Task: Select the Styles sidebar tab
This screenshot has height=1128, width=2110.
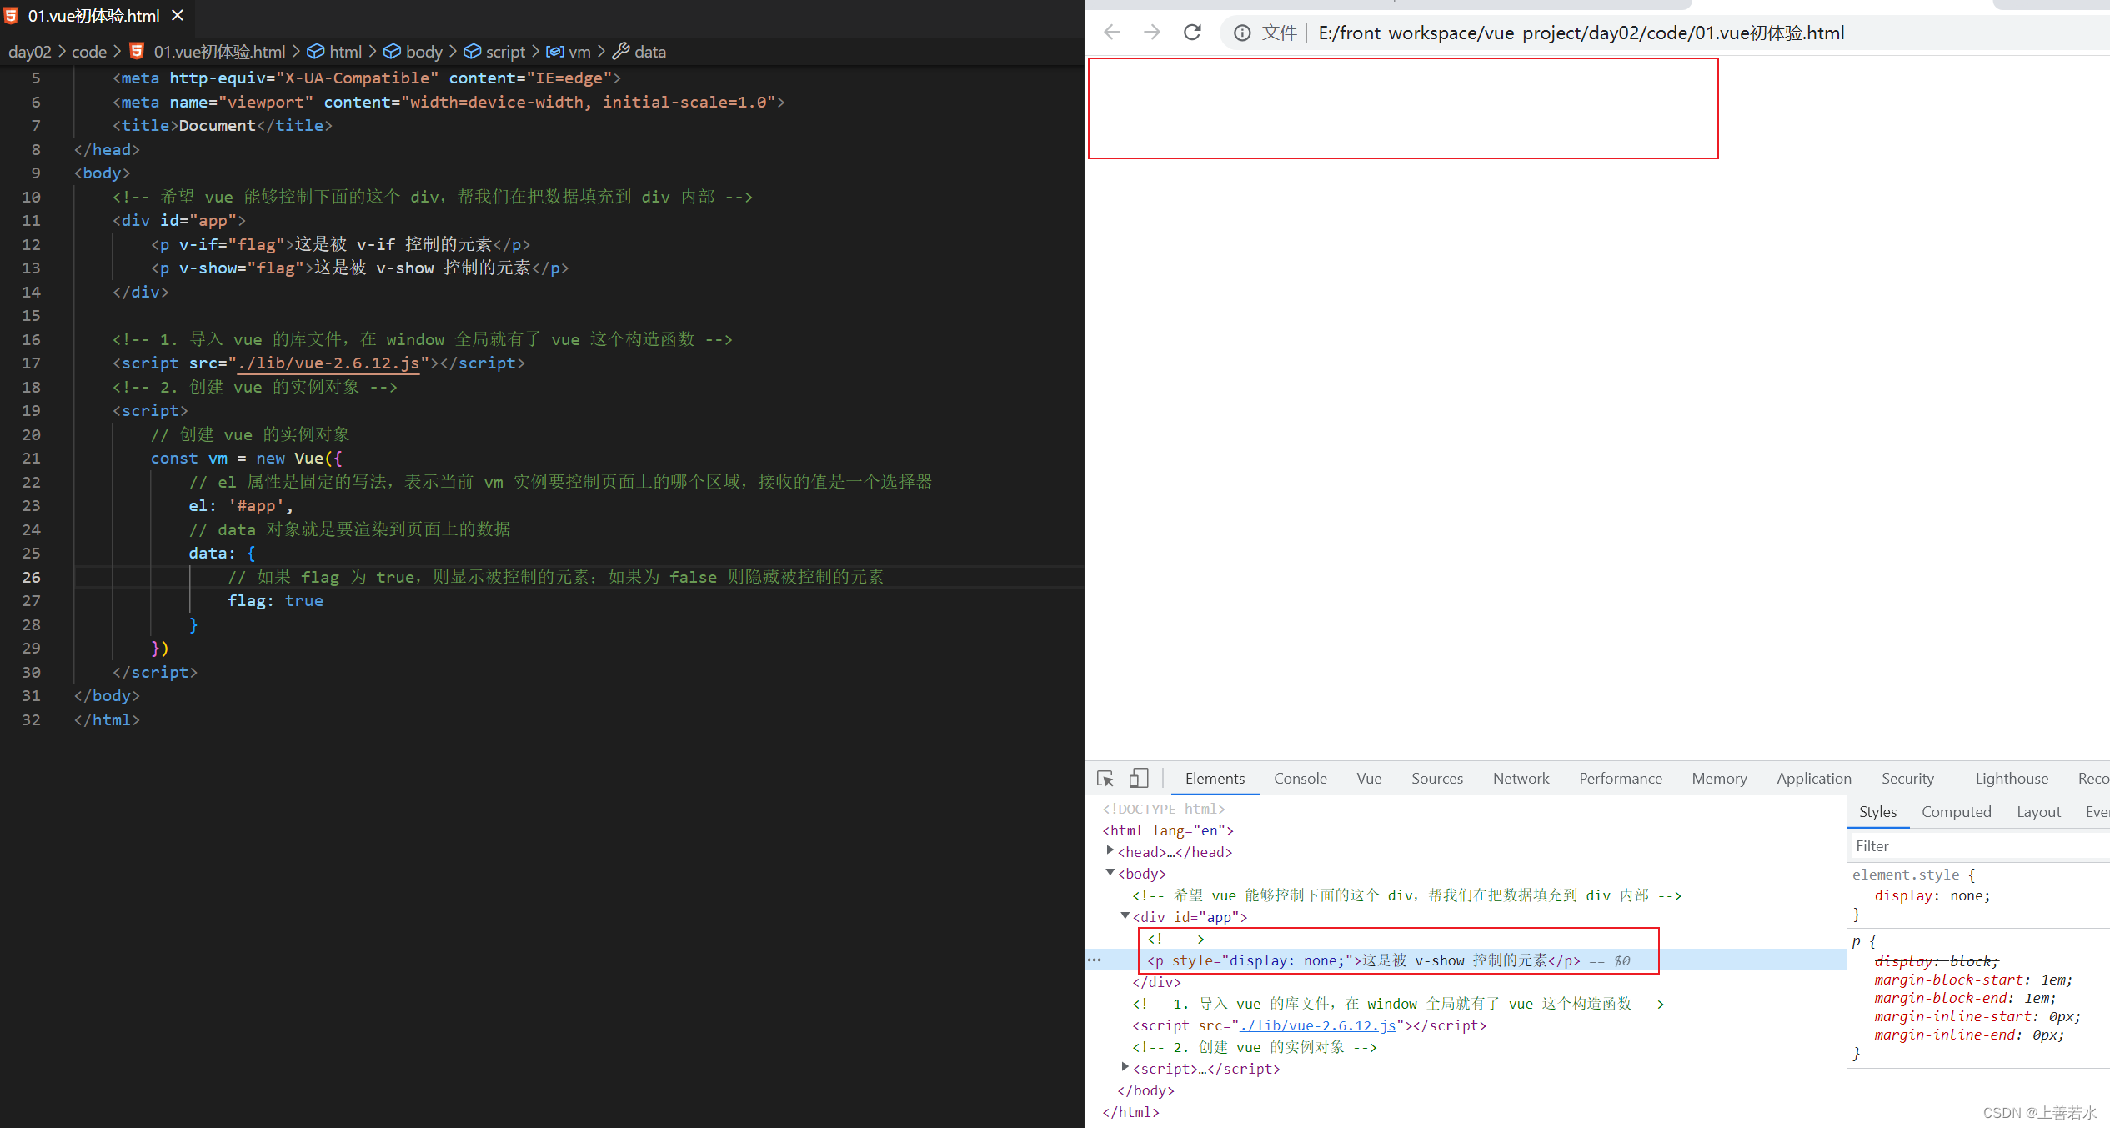Action: 1877,812
